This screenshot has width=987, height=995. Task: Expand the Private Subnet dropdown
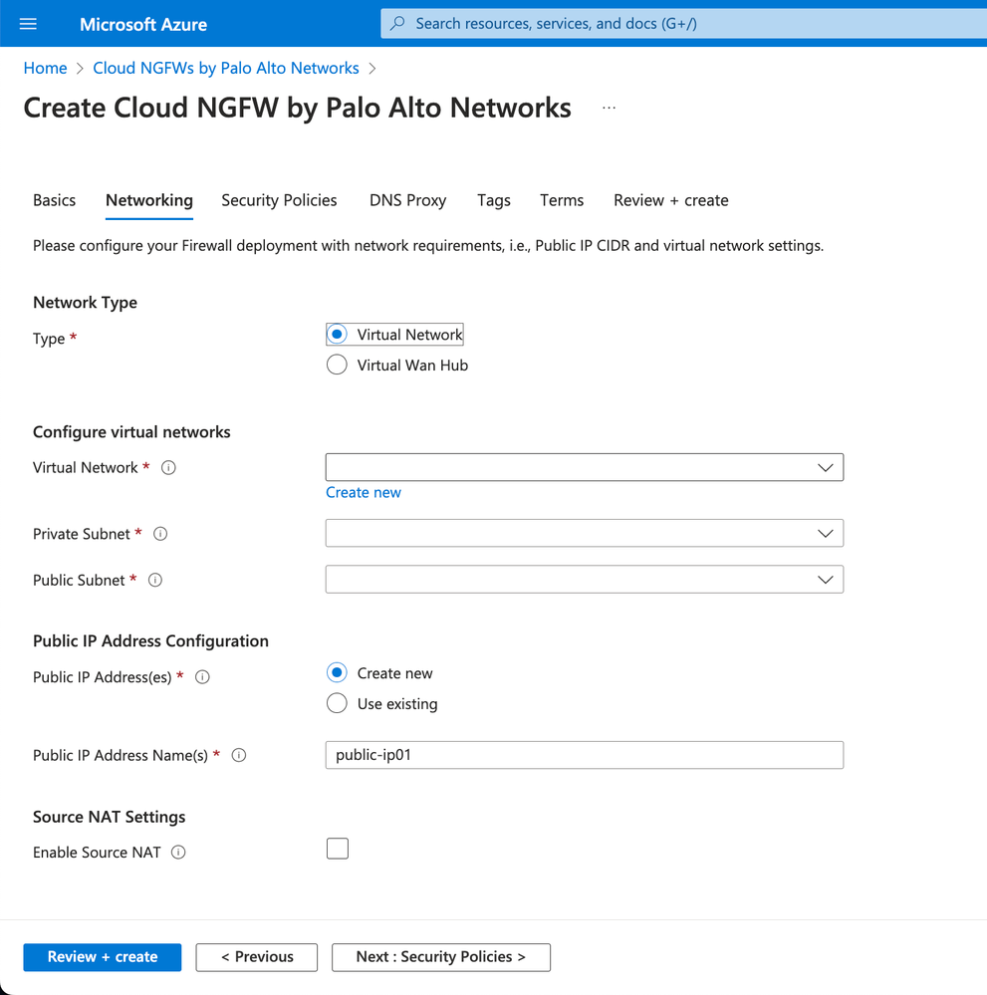pyautogui.click(x=584, y=534)
